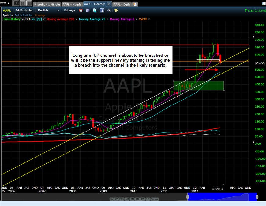
Task: Click Add to Portfolio link
Action: pos(23,15)
